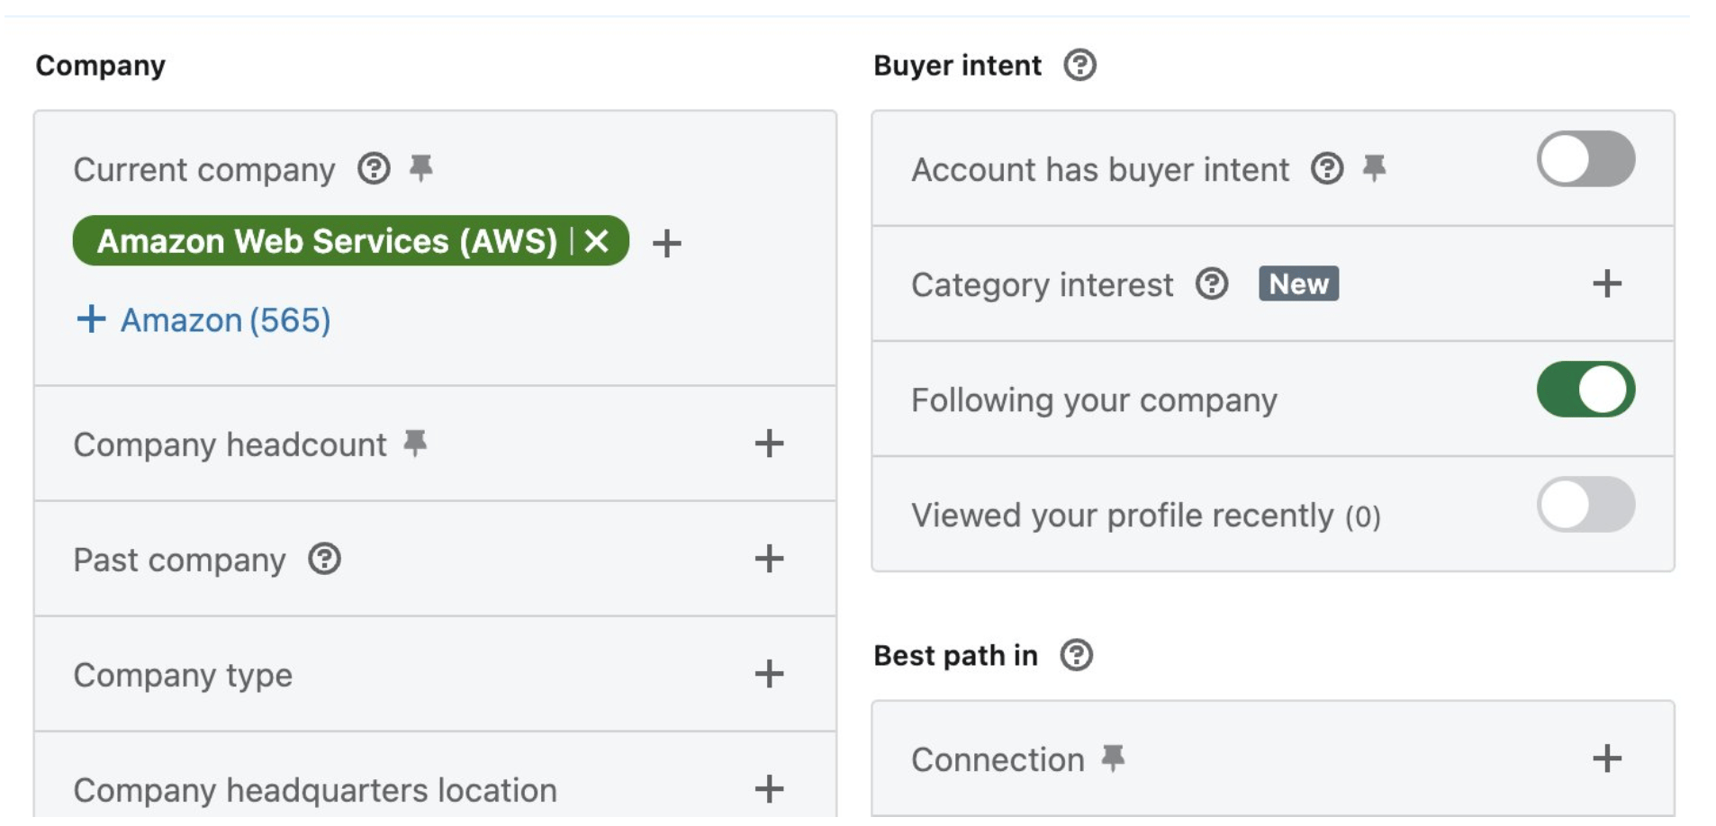Image resolution: width=1716 pixels, height=826 pixels.
Task: Add suggested Amazon (565) company
Action: [203, 319]
